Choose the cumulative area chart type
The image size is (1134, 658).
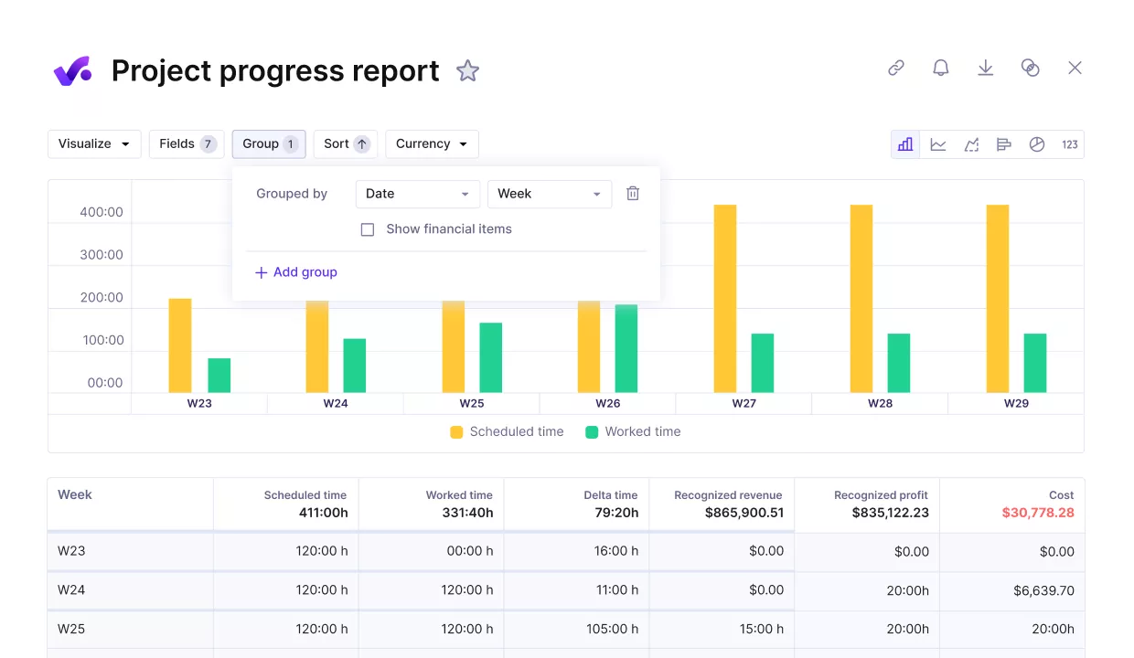(971, 143)
